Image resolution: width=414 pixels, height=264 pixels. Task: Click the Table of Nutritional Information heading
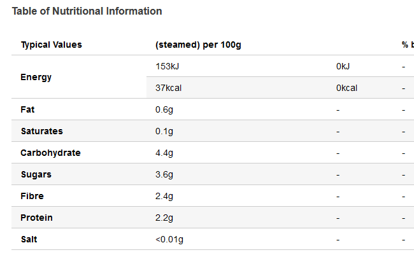tap(87, 11)
